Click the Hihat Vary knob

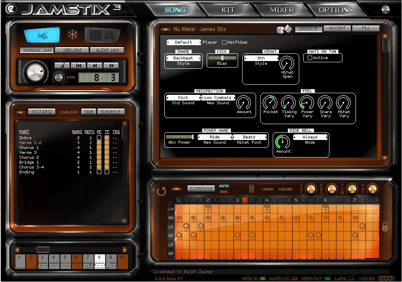click(x=344, y=103)
